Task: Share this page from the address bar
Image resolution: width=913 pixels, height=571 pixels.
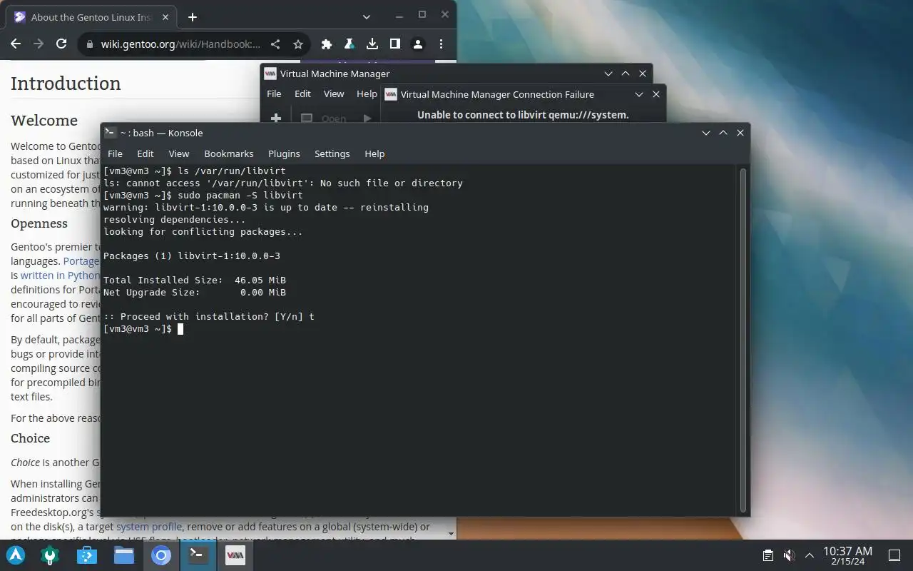Action: coord(275,44)
